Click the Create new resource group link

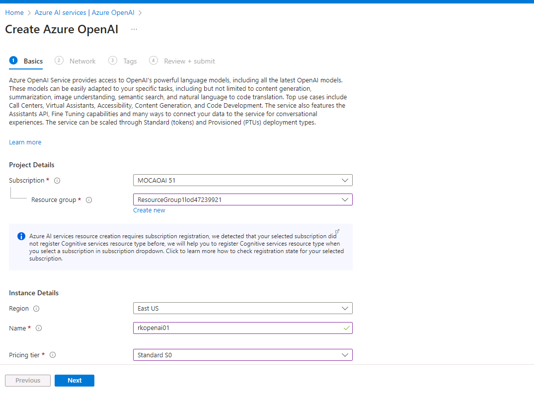click(149, 210)
